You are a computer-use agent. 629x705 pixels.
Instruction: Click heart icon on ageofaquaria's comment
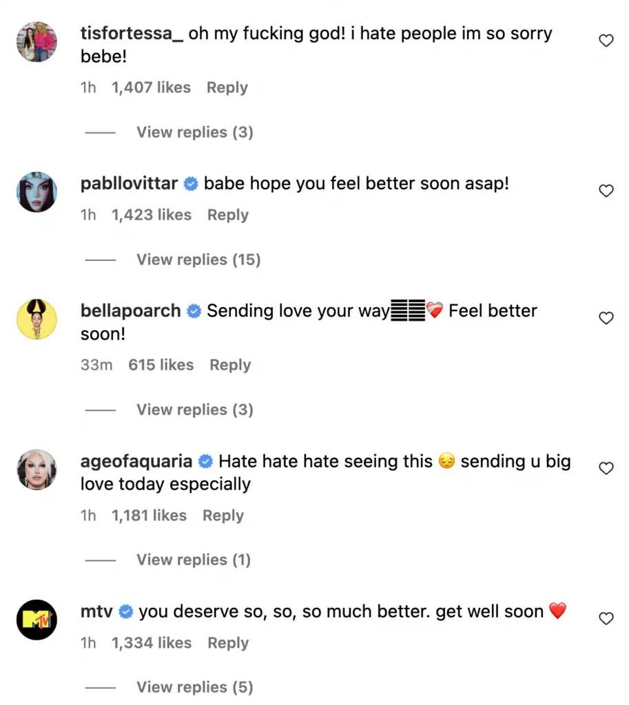[606, 468]
